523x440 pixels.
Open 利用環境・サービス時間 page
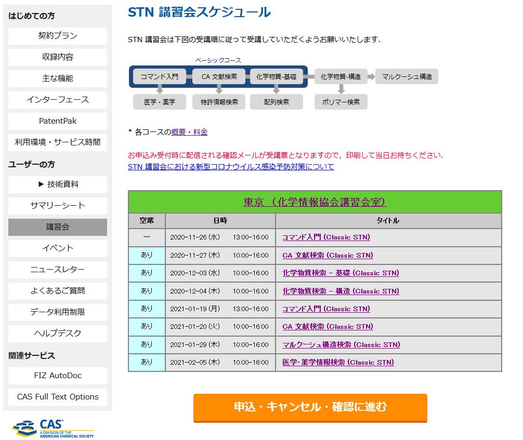[x=58, y=142]
